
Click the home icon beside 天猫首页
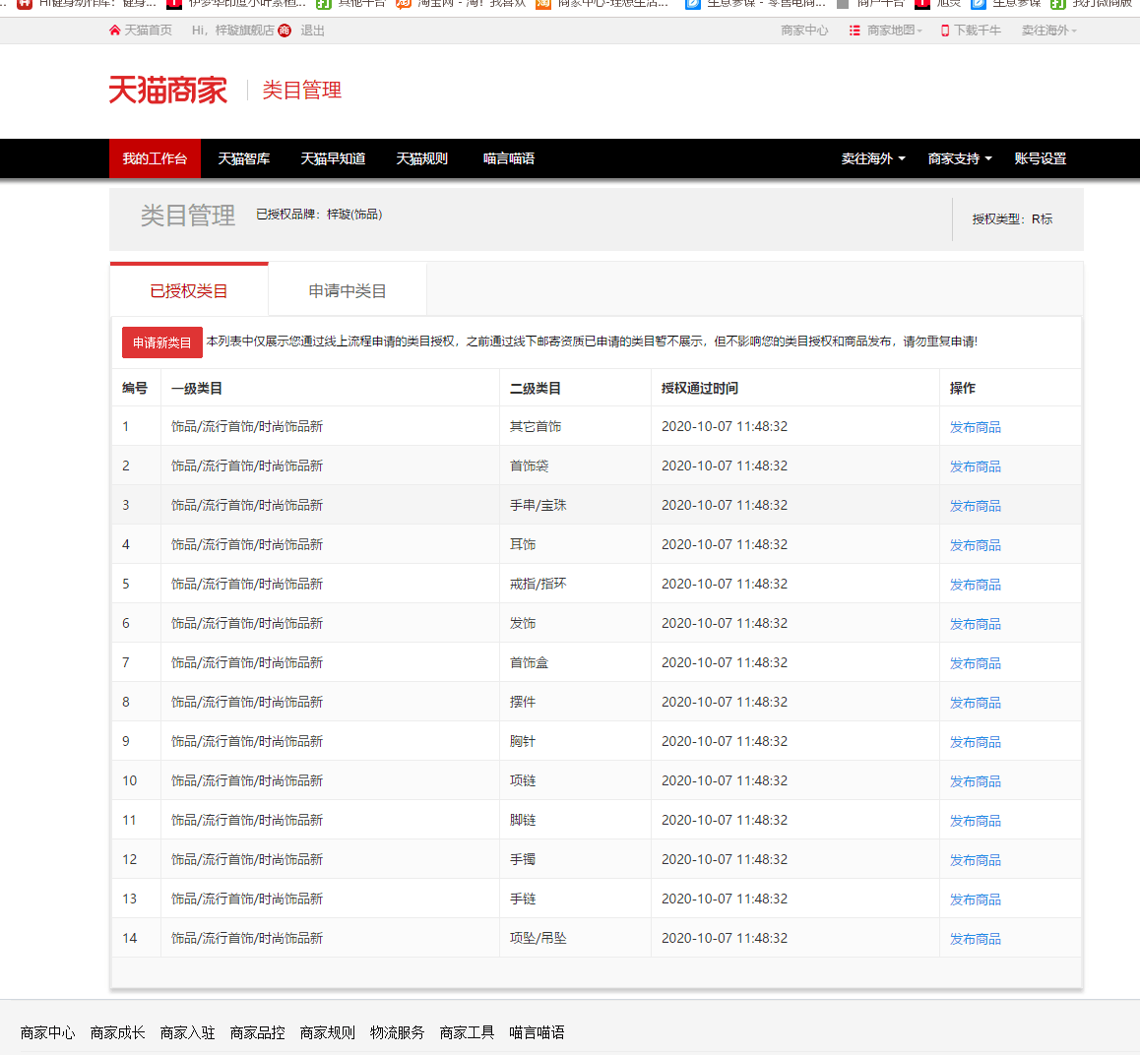(115, 31)
